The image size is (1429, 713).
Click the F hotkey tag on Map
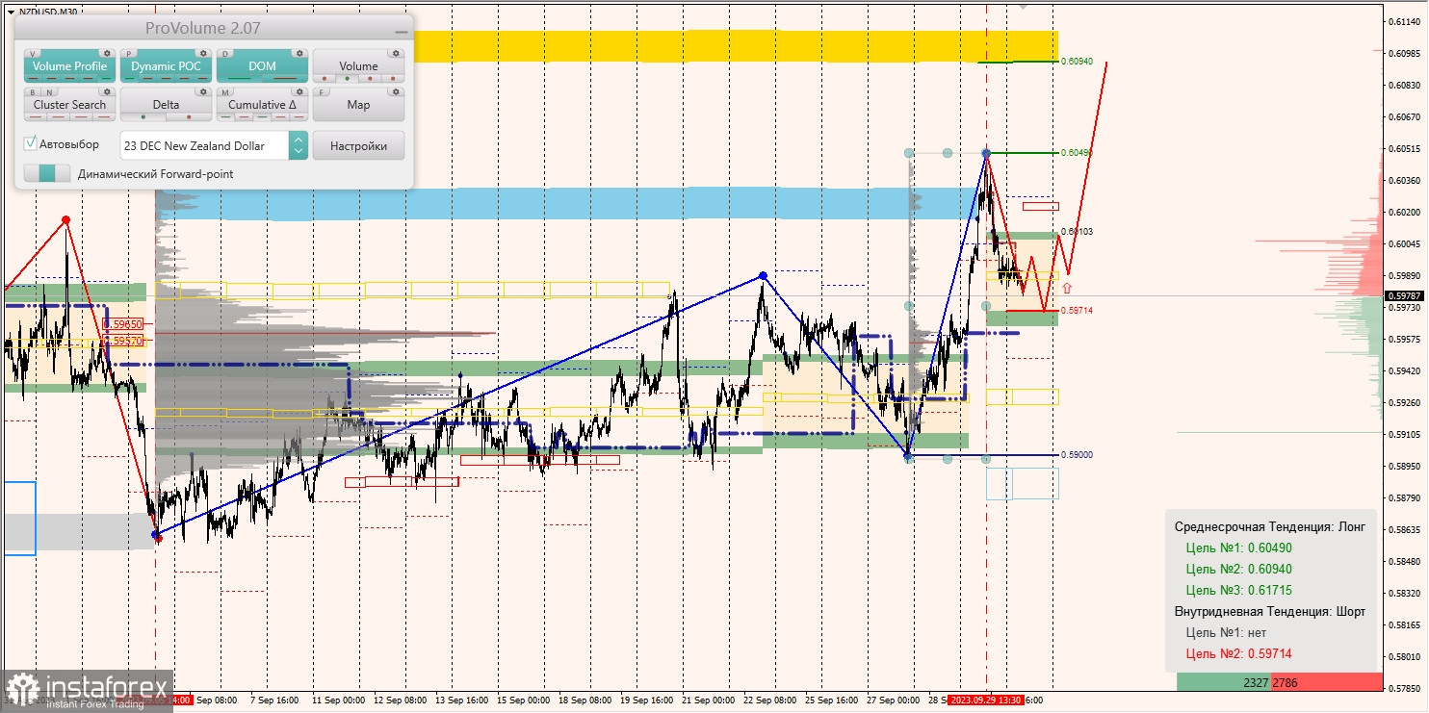(322, 92)
